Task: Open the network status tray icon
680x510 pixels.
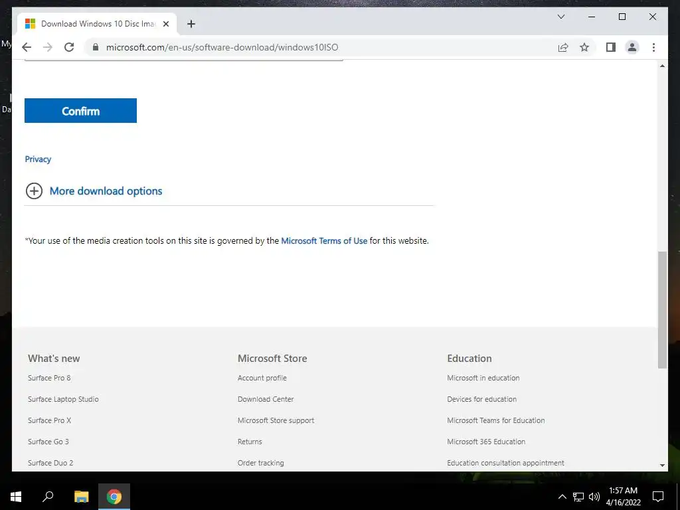Action: [x=578, y=497]
